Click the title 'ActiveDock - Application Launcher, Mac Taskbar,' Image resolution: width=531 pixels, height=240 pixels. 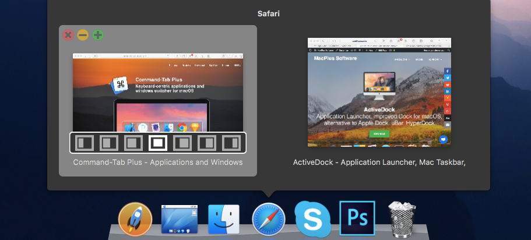pyautogui.click(x=379, y=162)
